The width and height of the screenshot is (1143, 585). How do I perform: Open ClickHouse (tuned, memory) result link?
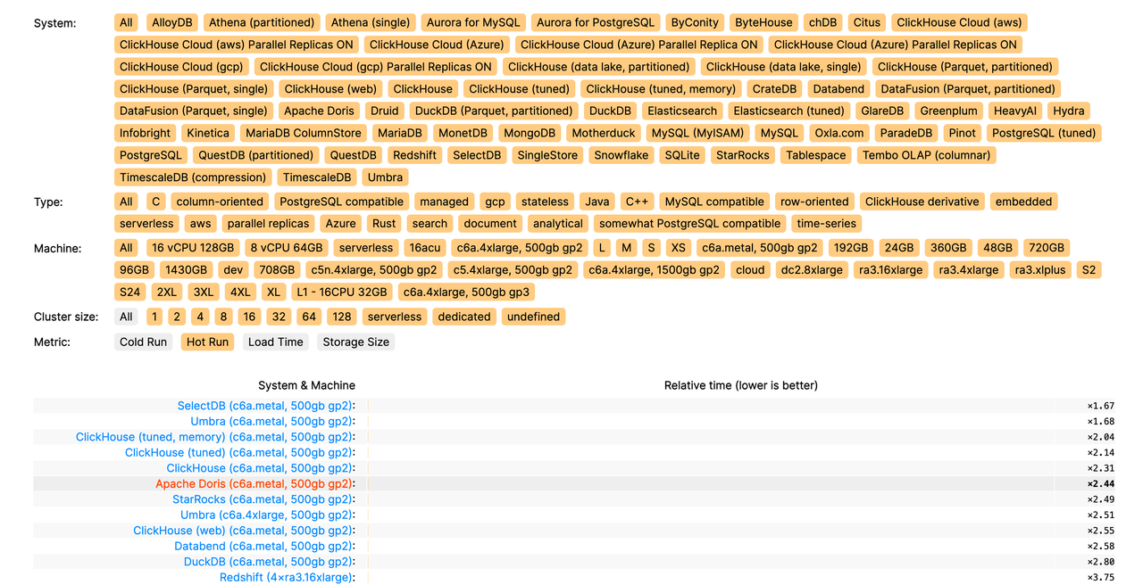pyautogui.click(x=214, y=437)
